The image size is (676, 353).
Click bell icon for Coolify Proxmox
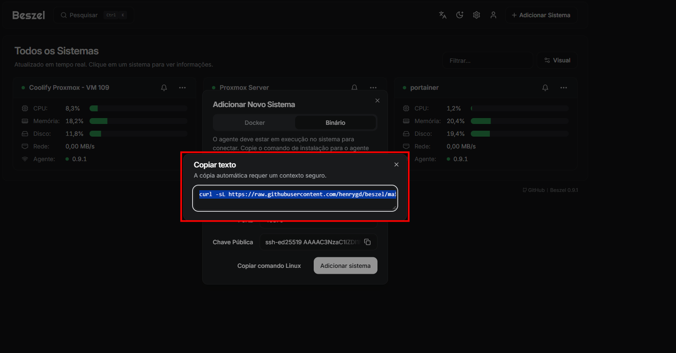click(164, 88)
